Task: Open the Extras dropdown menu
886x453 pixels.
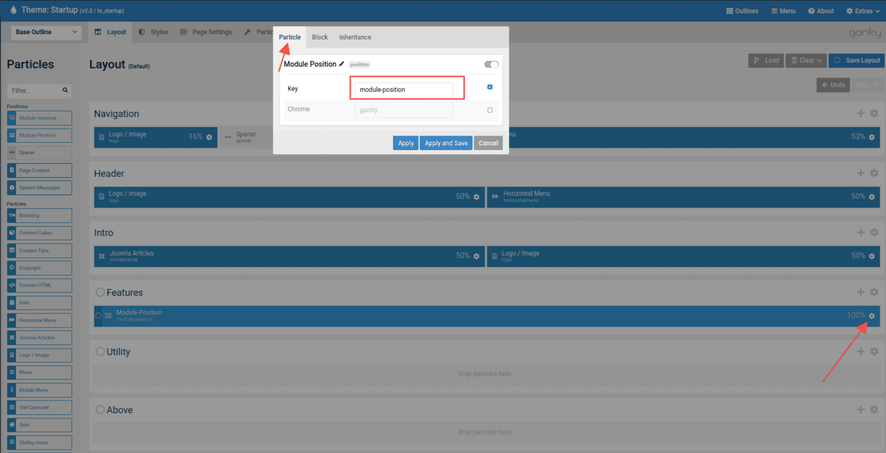Action: [x=862, y=11]
